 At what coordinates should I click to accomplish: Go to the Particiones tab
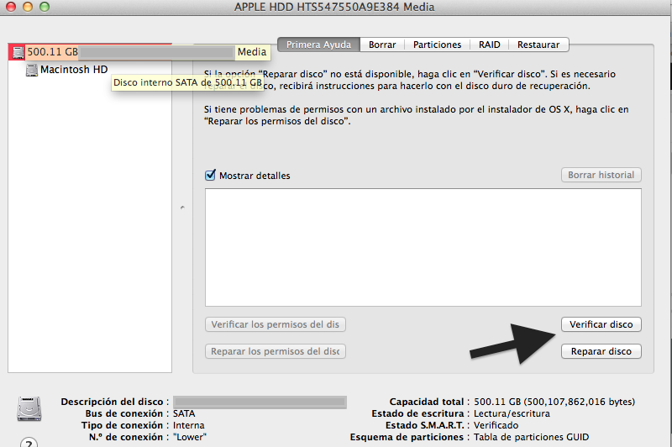click(437, 45)
